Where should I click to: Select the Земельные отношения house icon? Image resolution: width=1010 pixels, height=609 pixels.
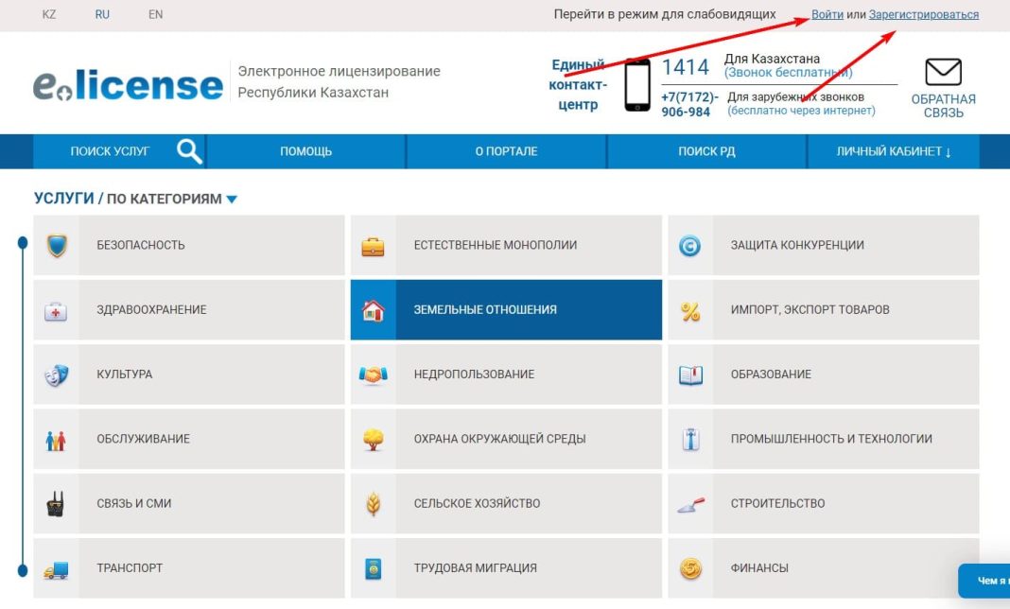(x=373, y=308)
